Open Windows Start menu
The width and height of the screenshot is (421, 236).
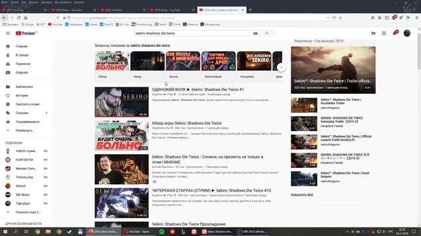[5, 231]
